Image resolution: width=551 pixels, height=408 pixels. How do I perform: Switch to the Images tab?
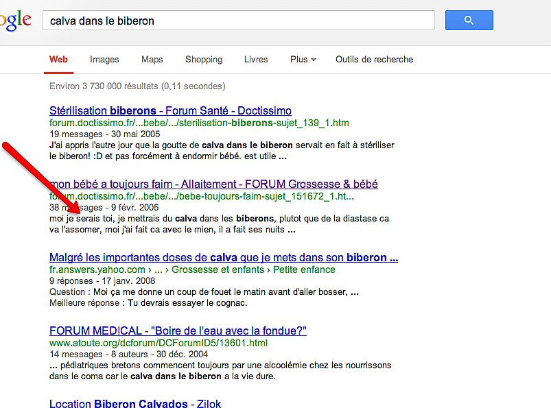tap(104, 60)
